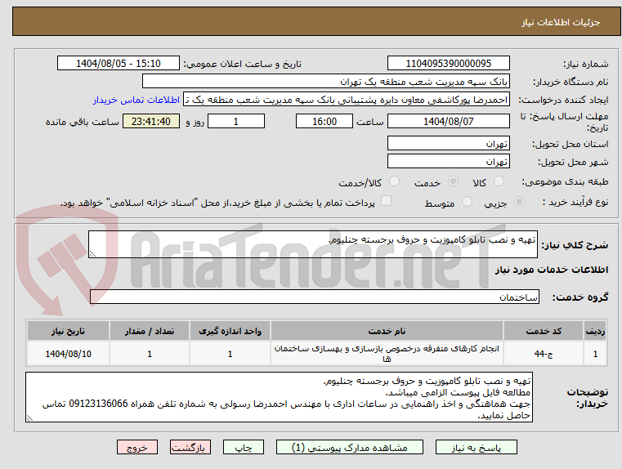This screenshot has height=469, width=622.
Task: Click the گروه خدمت field ساختمان
Action: (314, 297)
